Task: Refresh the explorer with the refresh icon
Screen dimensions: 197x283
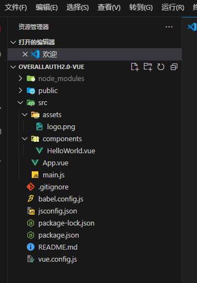Action: click(x=161, y=67)
